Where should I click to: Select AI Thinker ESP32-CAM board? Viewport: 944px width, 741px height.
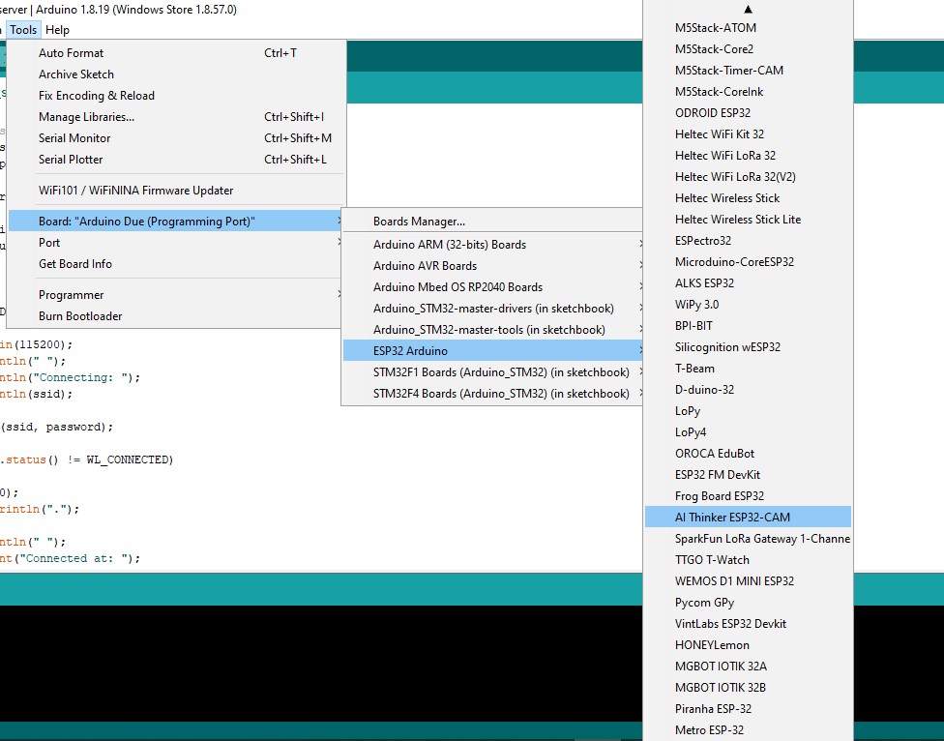pyautogui.click(x=748, y=518)
